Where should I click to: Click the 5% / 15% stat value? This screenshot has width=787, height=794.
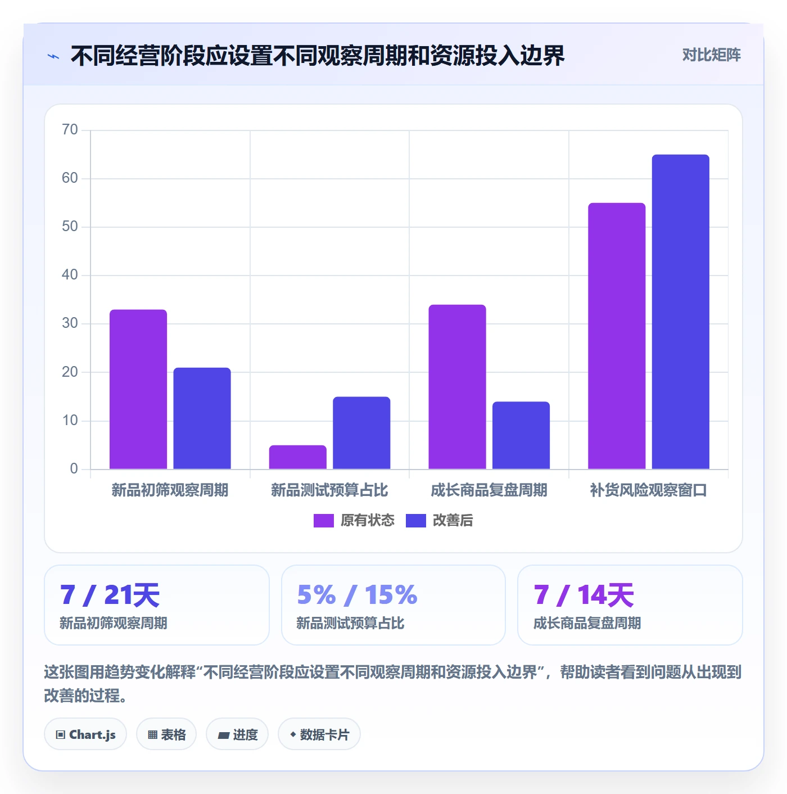pos(358,595)
